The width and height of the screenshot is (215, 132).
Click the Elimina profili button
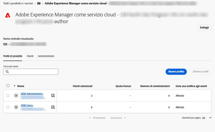201,72
